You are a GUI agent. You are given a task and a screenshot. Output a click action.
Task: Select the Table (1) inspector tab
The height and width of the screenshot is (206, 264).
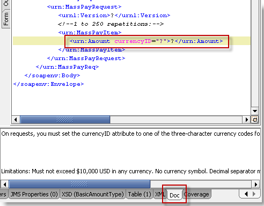[x=140, y=194]
